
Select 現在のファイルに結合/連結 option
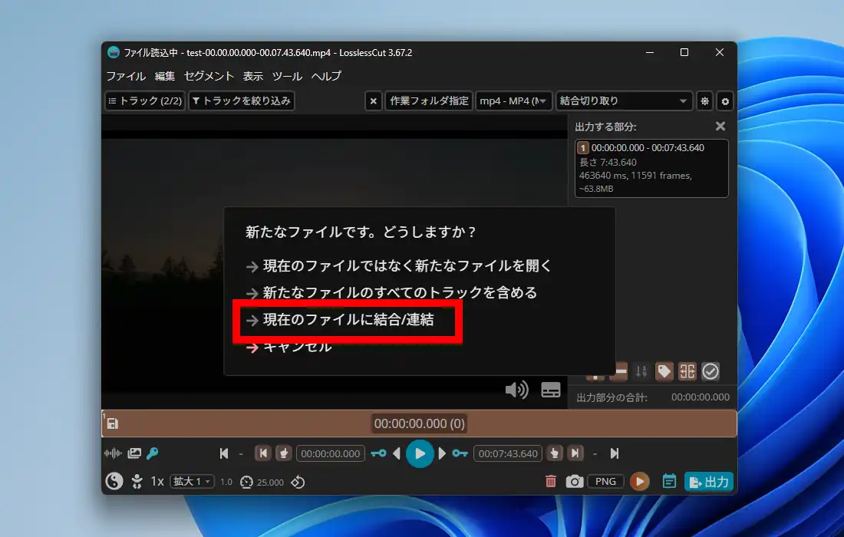coord(348,320)
